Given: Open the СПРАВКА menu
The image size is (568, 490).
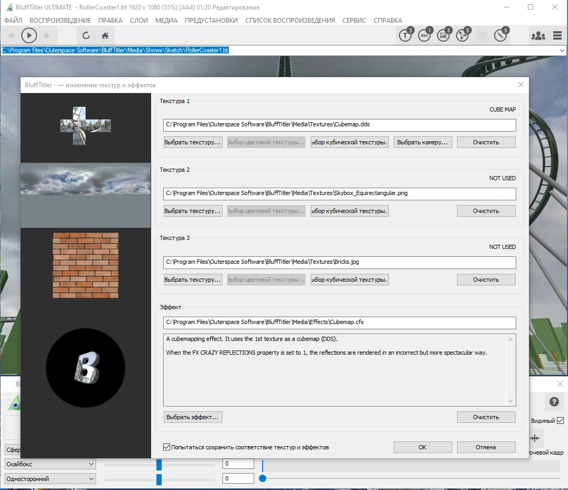Looking at the screenshot, I should click(x=388, y=20).
